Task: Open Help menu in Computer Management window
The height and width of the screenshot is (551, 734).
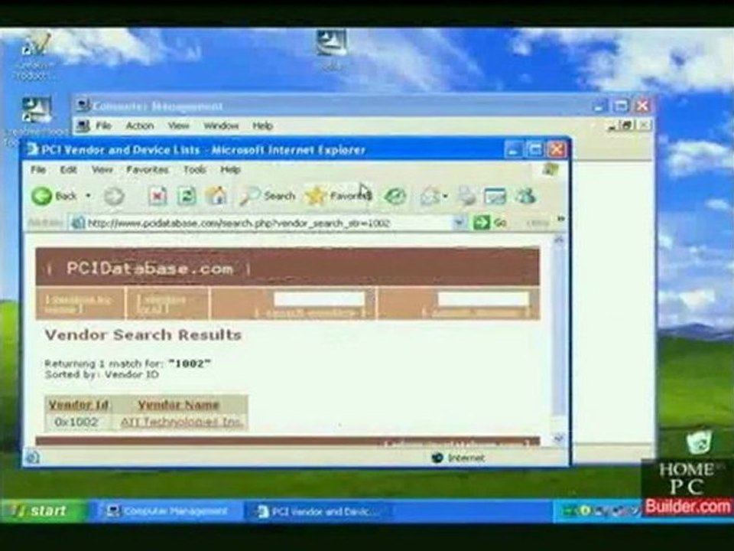Action: [262, 126]
